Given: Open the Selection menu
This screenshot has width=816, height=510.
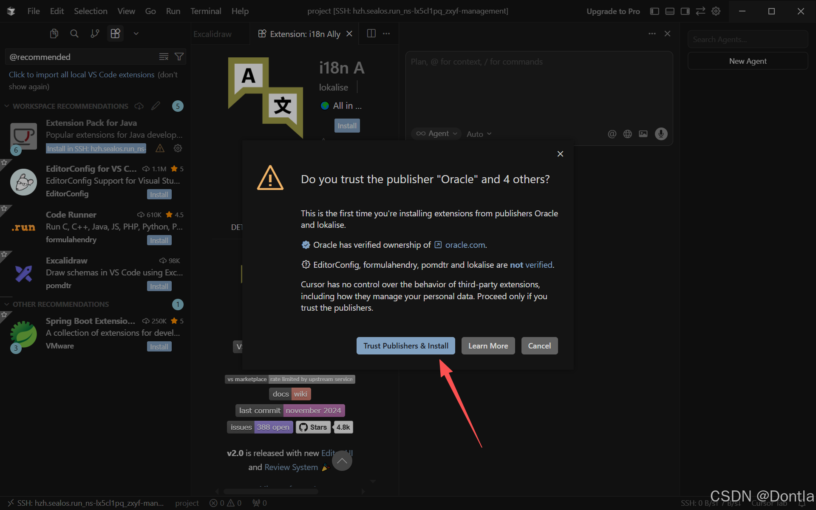Looking at the screenshot, I should (91, 11).
